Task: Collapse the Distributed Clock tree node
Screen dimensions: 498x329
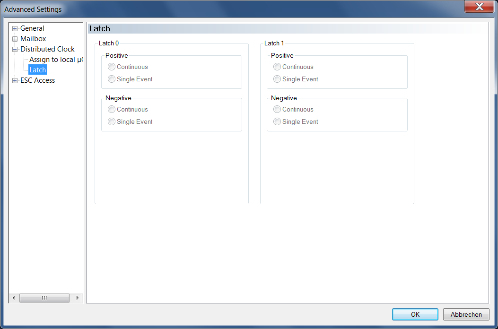Action: pos(15,50)
